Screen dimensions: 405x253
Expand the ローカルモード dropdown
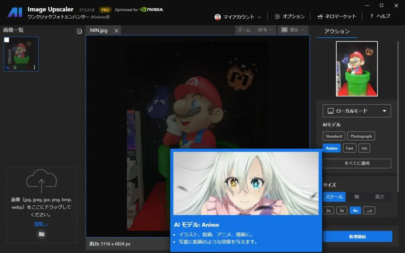(x=357, y=111)
